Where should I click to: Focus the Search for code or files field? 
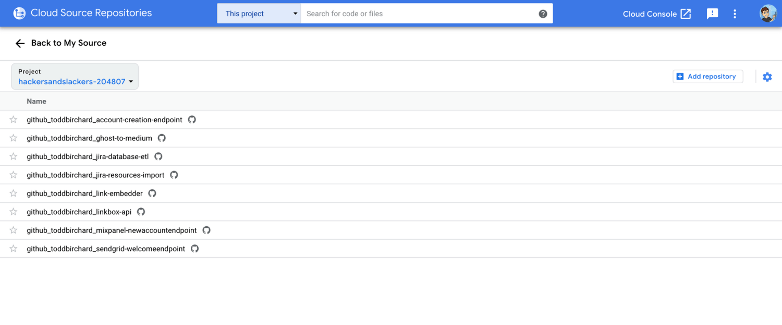click(420, 14)
